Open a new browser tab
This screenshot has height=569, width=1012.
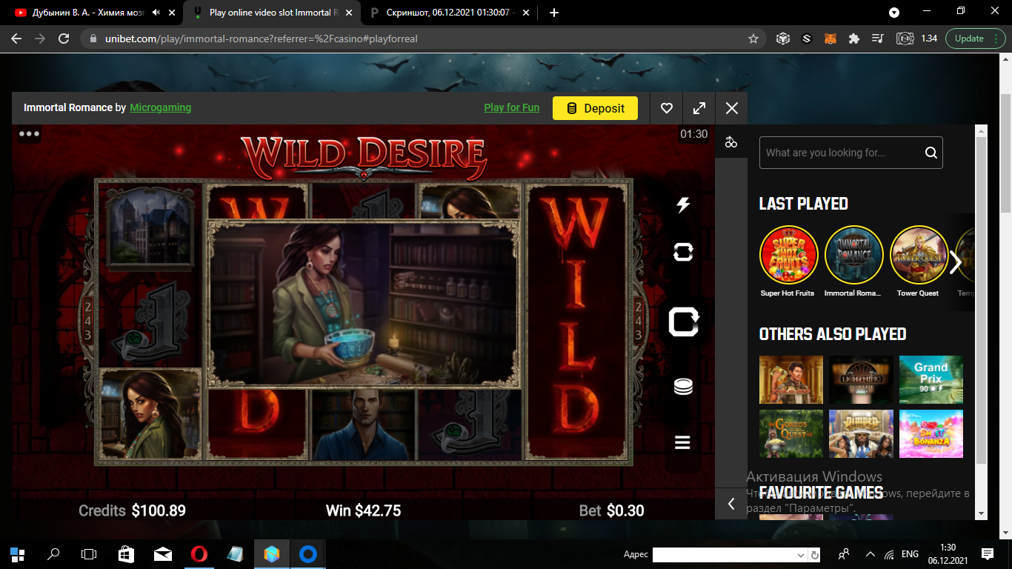[x=554, y=13]
